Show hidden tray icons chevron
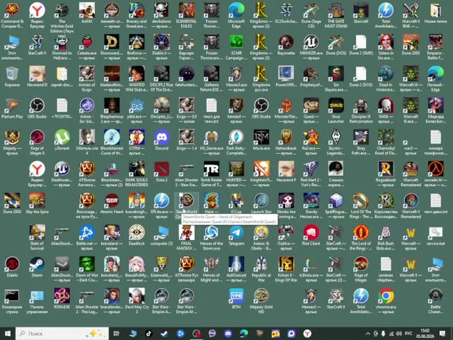This screenshot has height=340, width=453. tap(368, 334)
